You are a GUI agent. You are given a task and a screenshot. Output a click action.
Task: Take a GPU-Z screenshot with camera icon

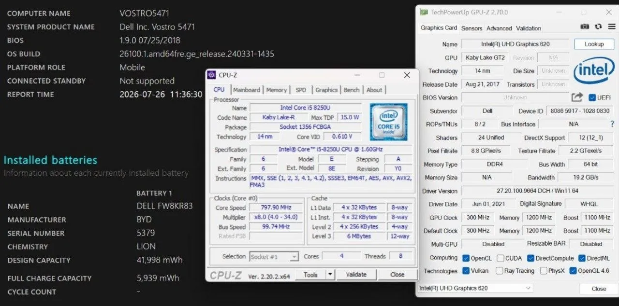click(585, 27)
